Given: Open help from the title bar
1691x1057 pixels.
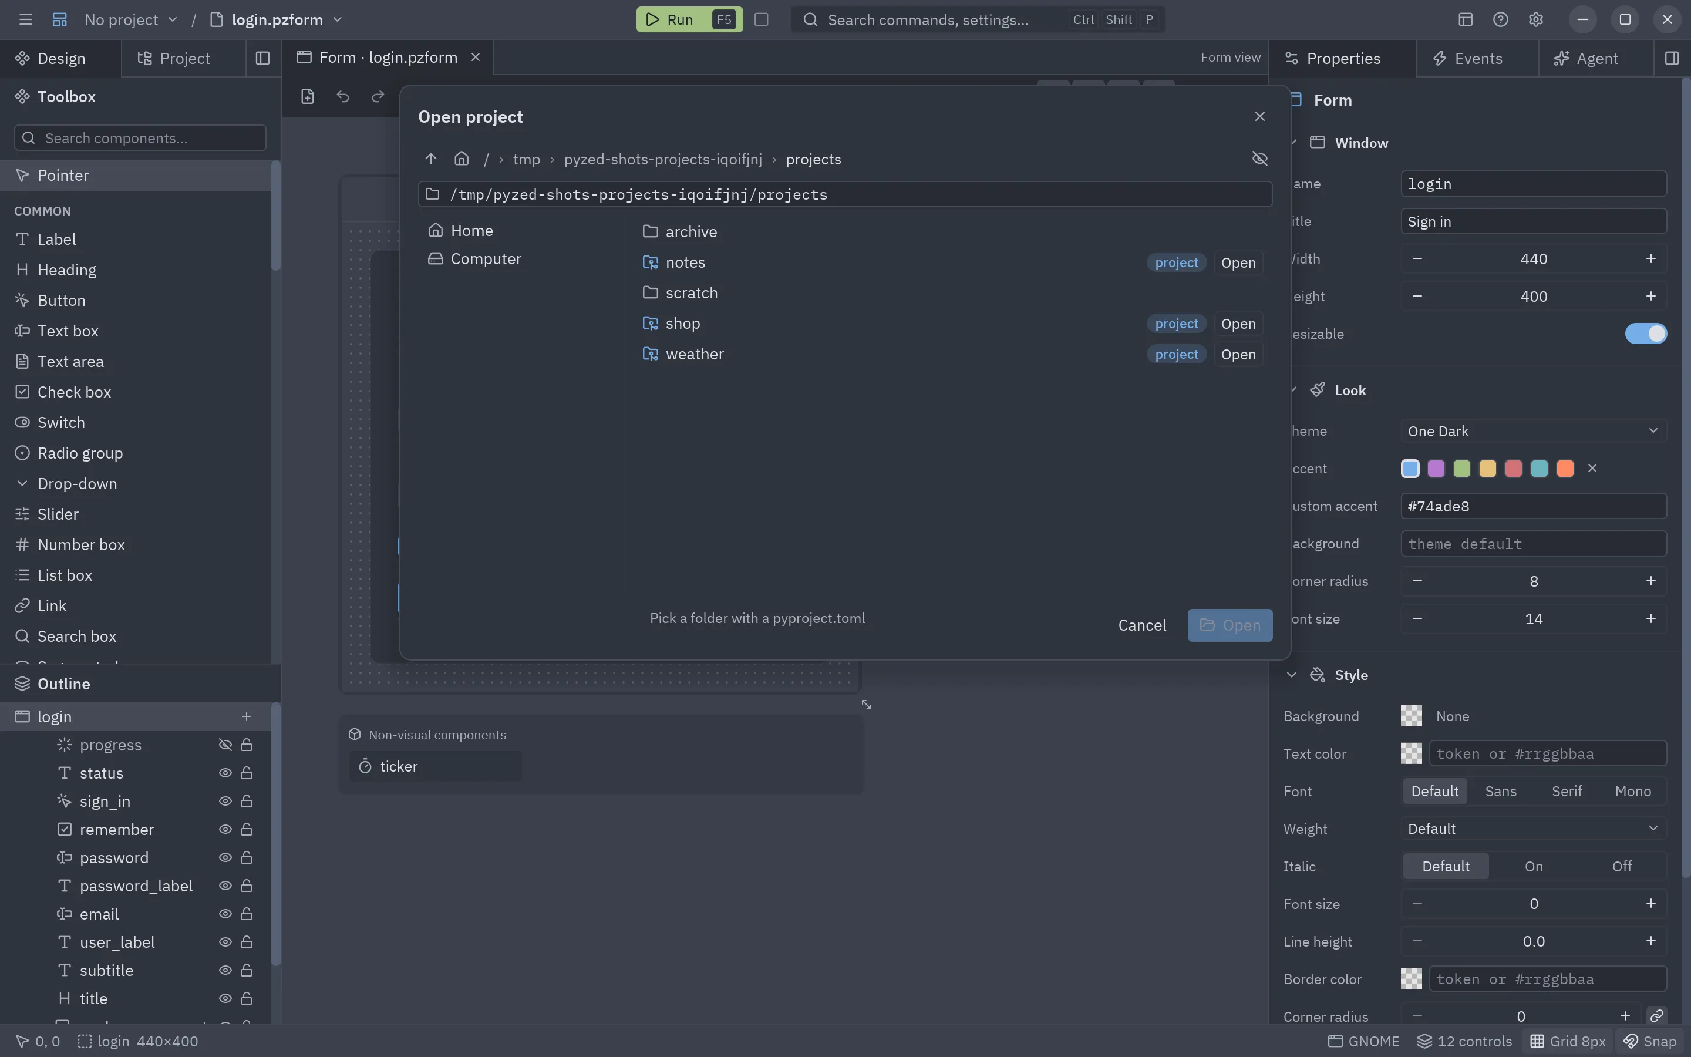Looking at the screenshot, I should point(1500,19).
